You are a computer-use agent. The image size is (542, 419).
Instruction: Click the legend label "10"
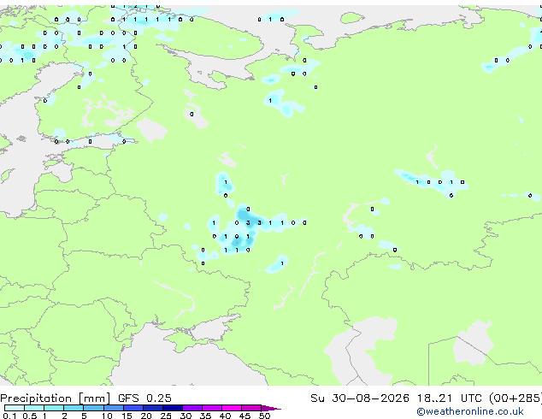pos(107,416)
